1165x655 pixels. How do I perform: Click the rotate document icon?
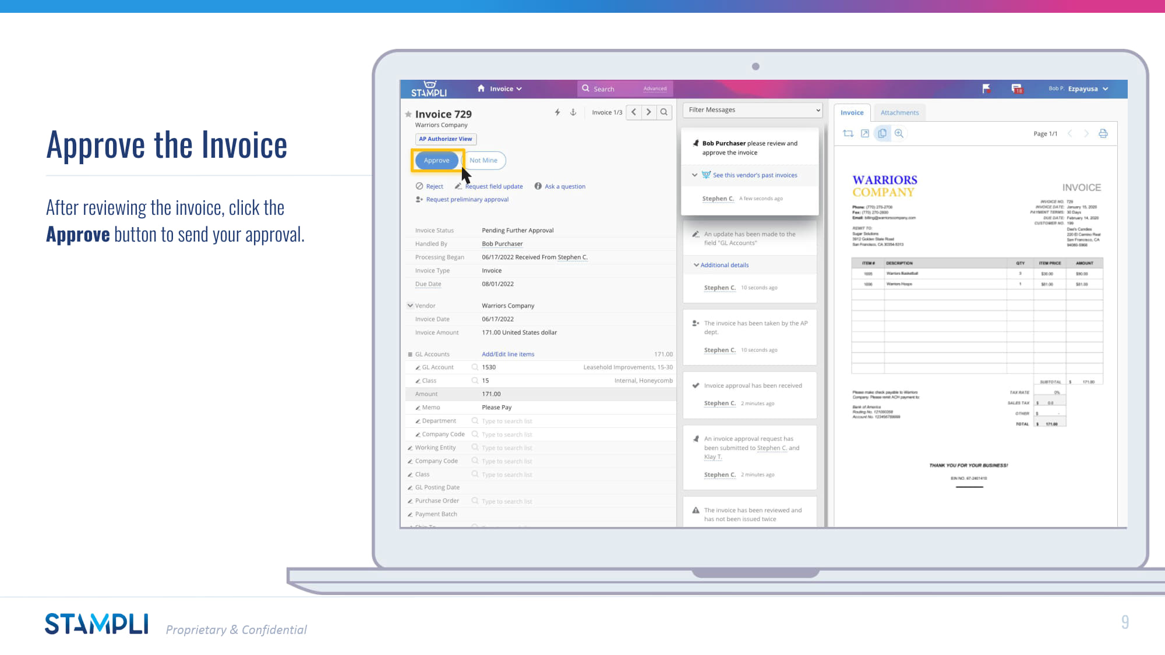click(x=848, y=134)
